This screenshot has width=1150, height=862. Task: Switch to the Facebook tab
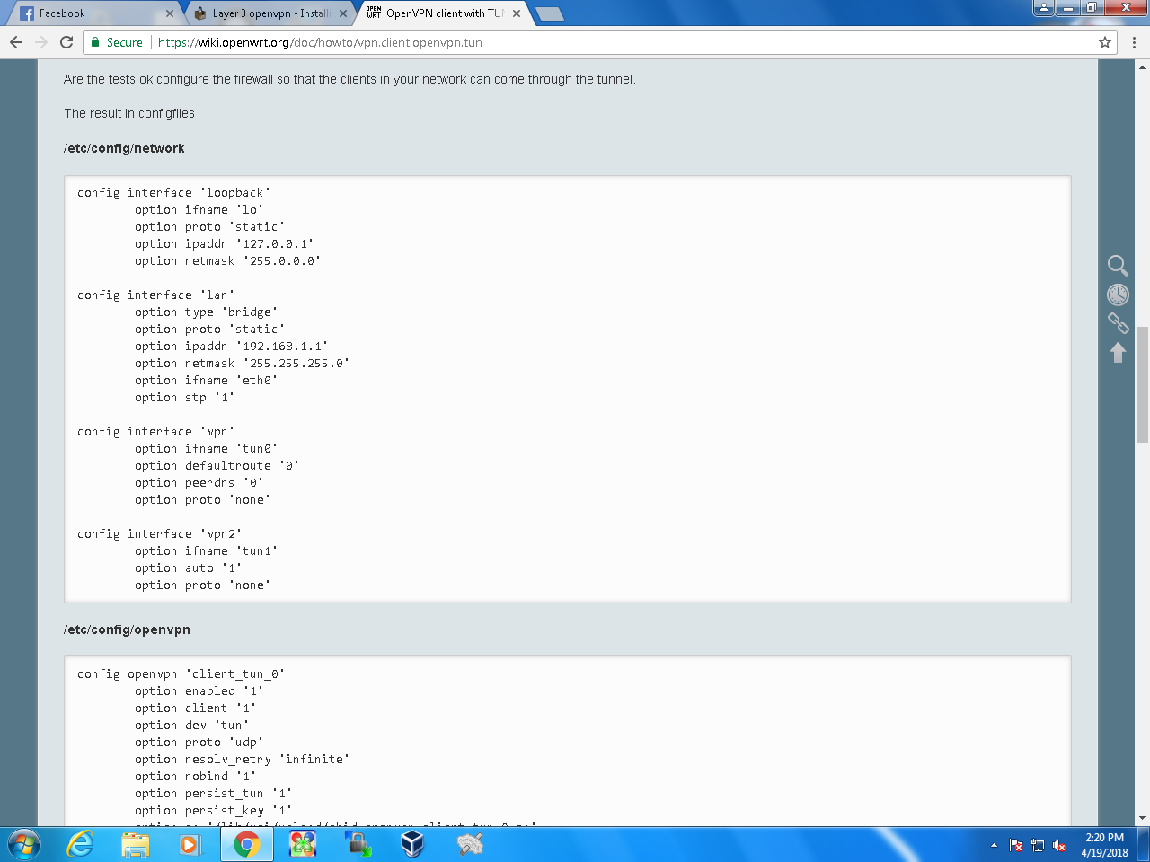90,13
